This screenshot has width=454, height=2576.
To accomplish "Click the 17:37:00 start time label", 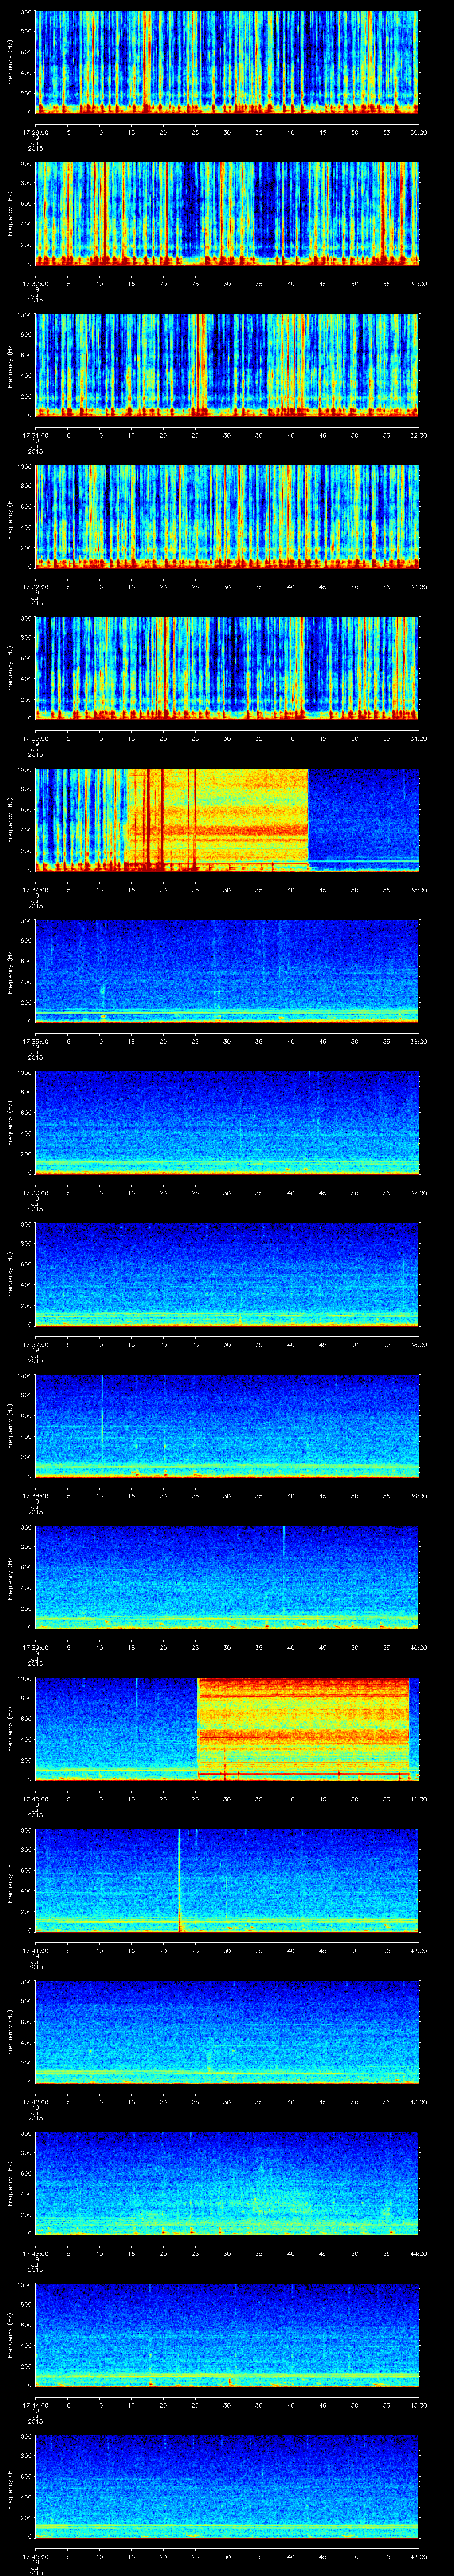I will pos(36,1344).
